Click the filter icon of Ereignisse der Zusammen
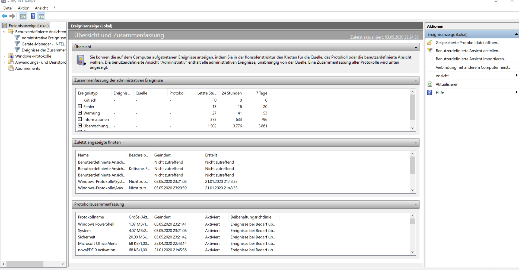The height and width of the screenshot is (270, 519). 17,50
